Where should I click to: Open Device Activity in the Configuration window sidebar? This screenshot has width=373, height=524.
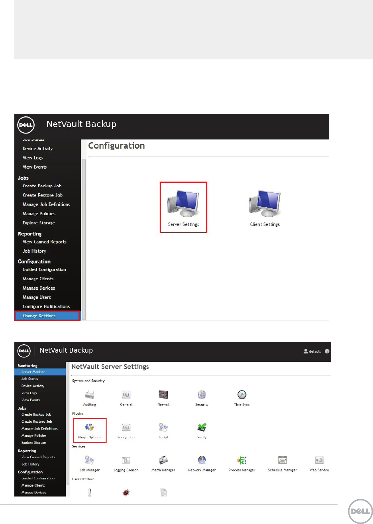[37, 149]
